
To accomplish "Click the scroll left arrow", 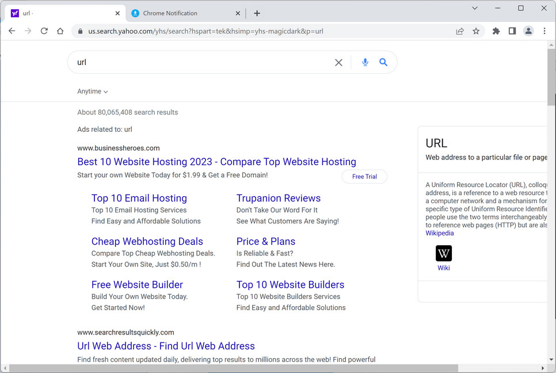I will point(5,368).
